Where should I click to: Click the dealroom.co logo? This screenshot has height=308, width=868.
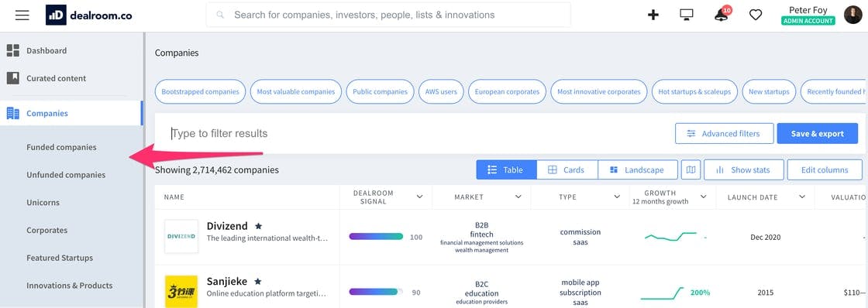point(89,15)
